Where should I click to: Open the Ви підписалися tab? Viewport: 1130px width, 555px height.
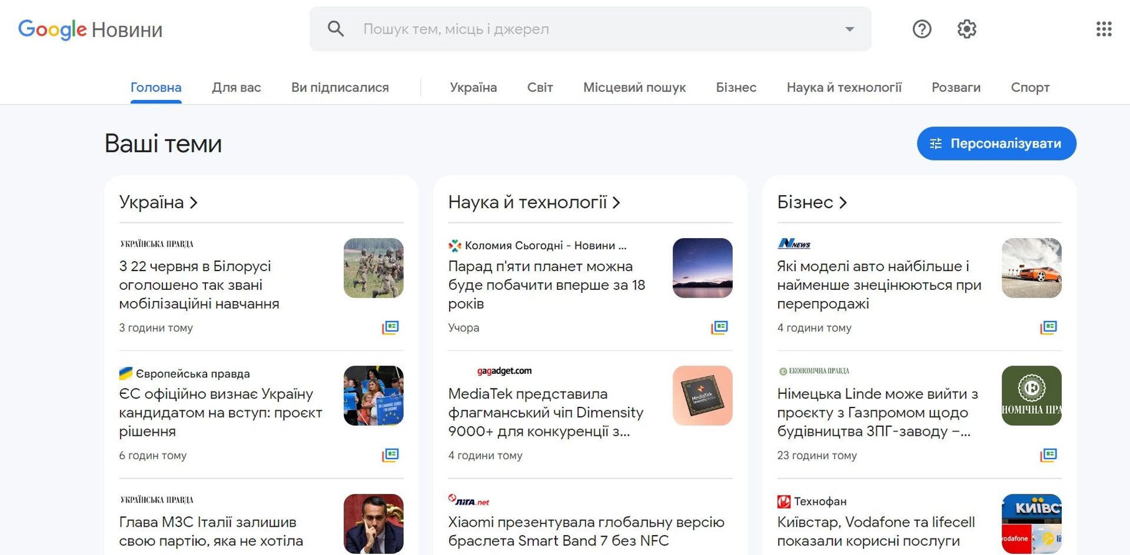click(340, 88)
